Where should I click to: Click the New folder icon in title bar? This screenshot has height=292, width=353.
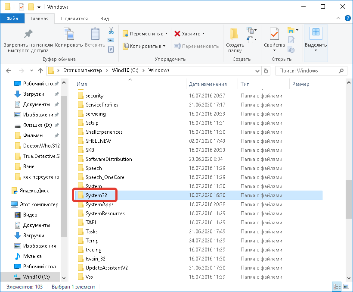(x=31, y=7)
